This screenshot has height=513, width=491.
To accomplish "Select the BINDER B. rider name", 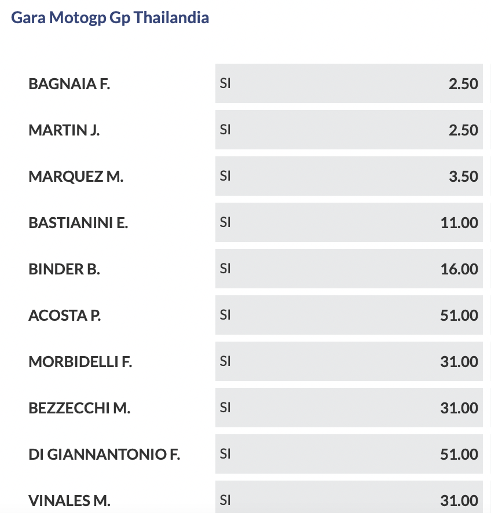I will [x=64, y=269].
